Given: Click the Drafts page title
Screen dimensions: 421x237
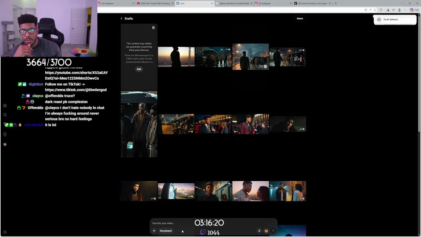Looking at the screenshot, I should pos(129,18).
